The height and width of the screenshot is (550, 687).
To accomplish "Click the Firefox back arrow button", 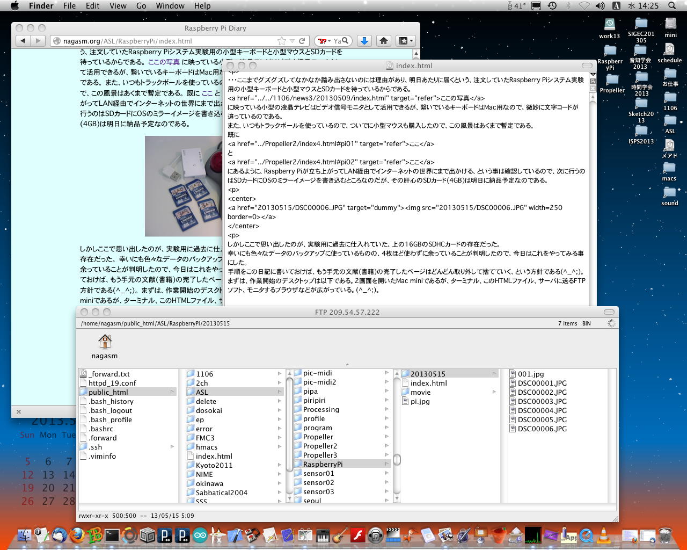I will [23, 41].
